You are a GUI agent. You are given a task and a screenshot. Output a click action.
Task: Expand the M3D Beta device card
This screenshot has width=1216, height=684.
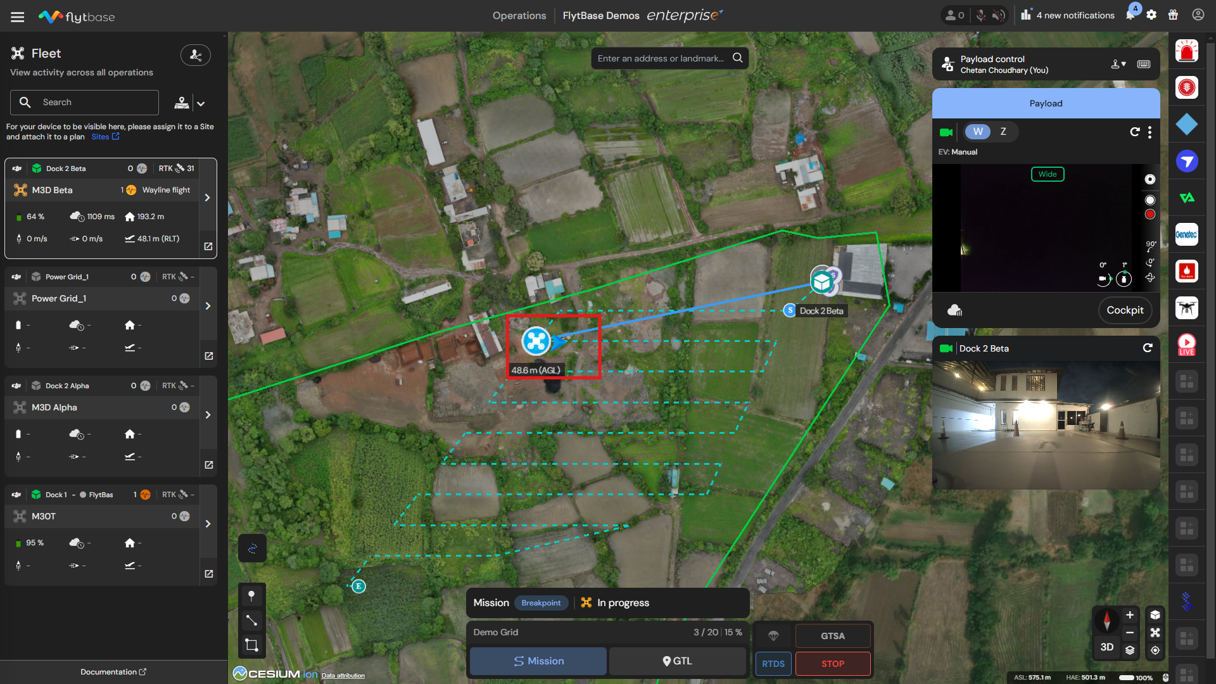coord(208,198)
